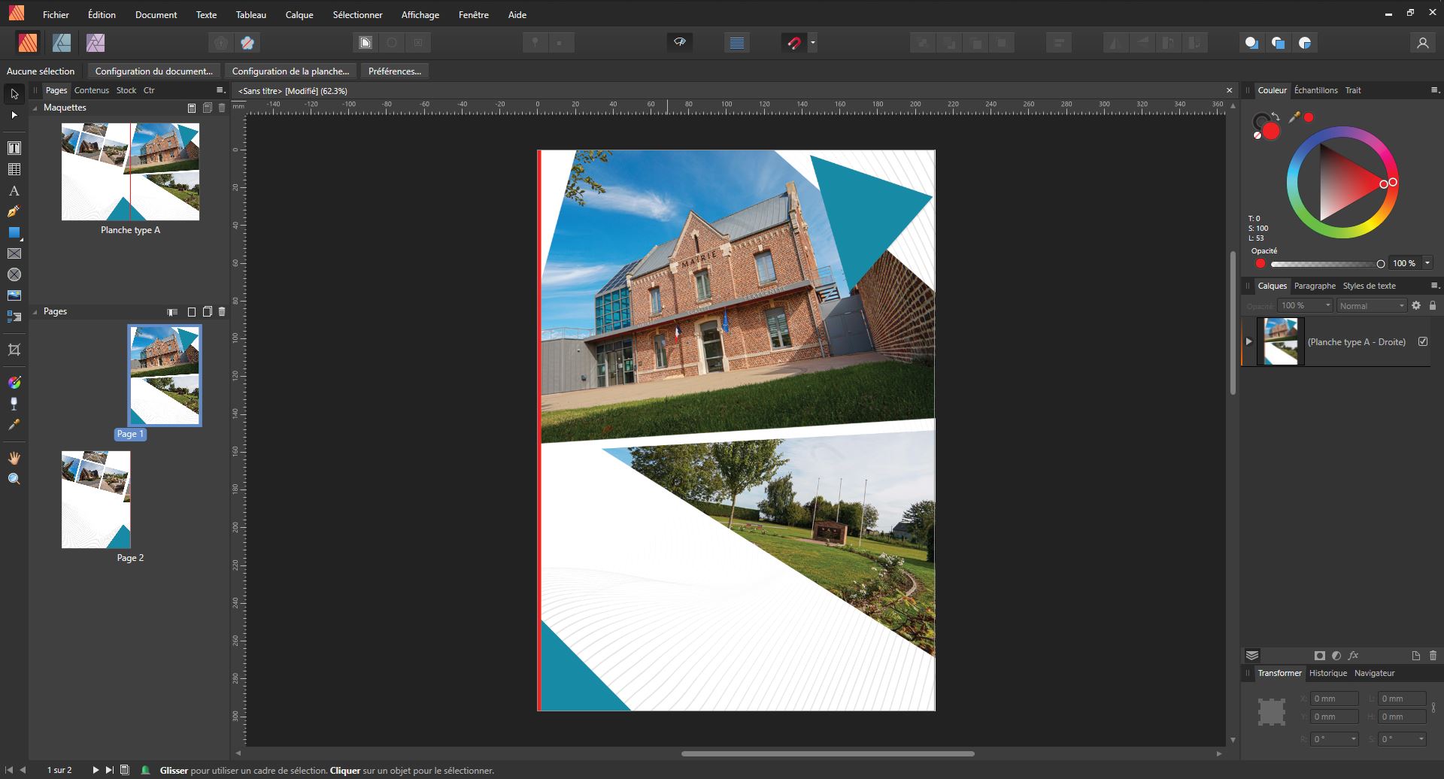
Task: Delete page with the Pages trash icon
Action: [222, 311]
